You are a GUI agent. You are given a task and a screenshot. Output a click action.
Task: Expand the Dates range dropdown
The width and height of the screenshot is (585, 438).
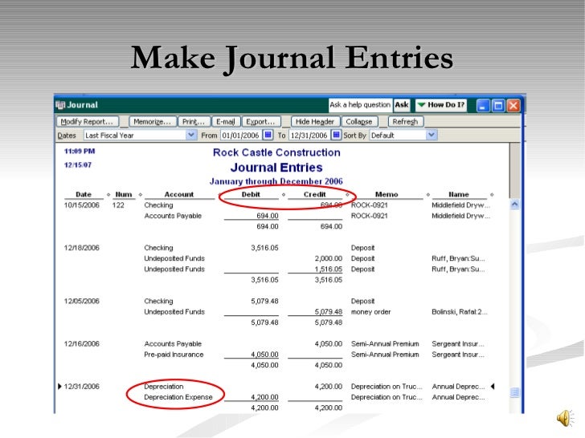[x=191, y=135]
